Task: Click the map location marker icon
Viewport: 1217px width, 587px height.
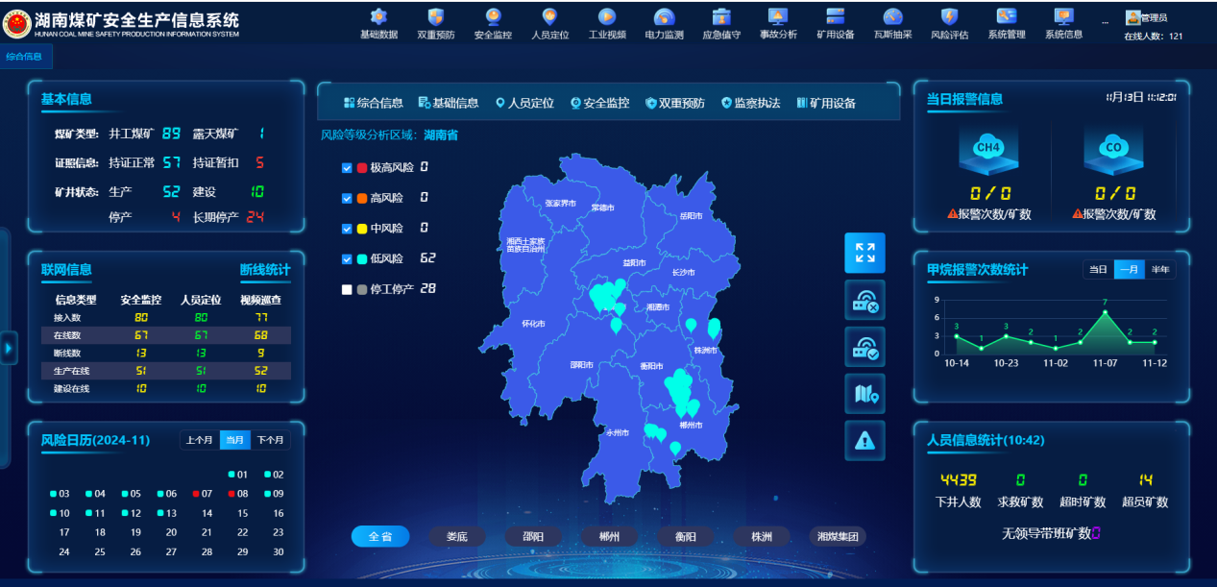Action: (x=864, y=394)
